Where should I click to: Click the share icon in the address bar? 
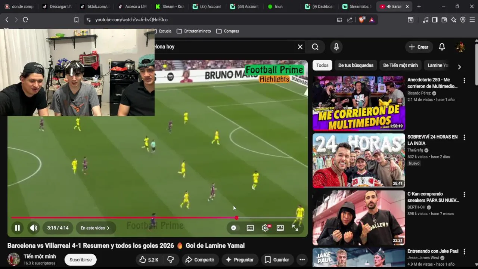click(350, 20)
